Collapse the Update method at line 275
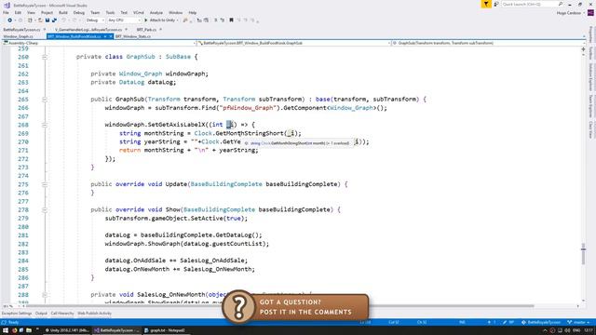 45,184
